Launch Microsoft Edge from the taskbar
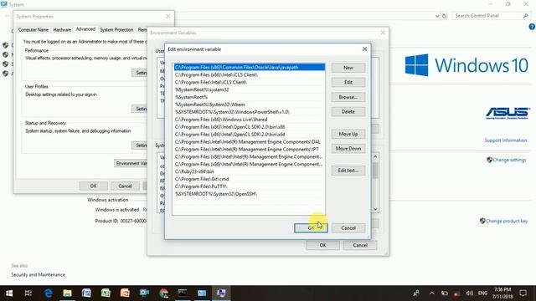The height and width of the screenshot is (301, 536). (49, 293)
